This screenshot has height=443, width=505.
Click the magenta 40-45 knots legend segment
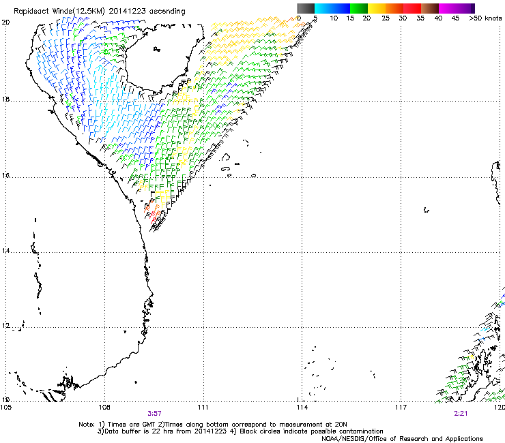tap(448, 8)
